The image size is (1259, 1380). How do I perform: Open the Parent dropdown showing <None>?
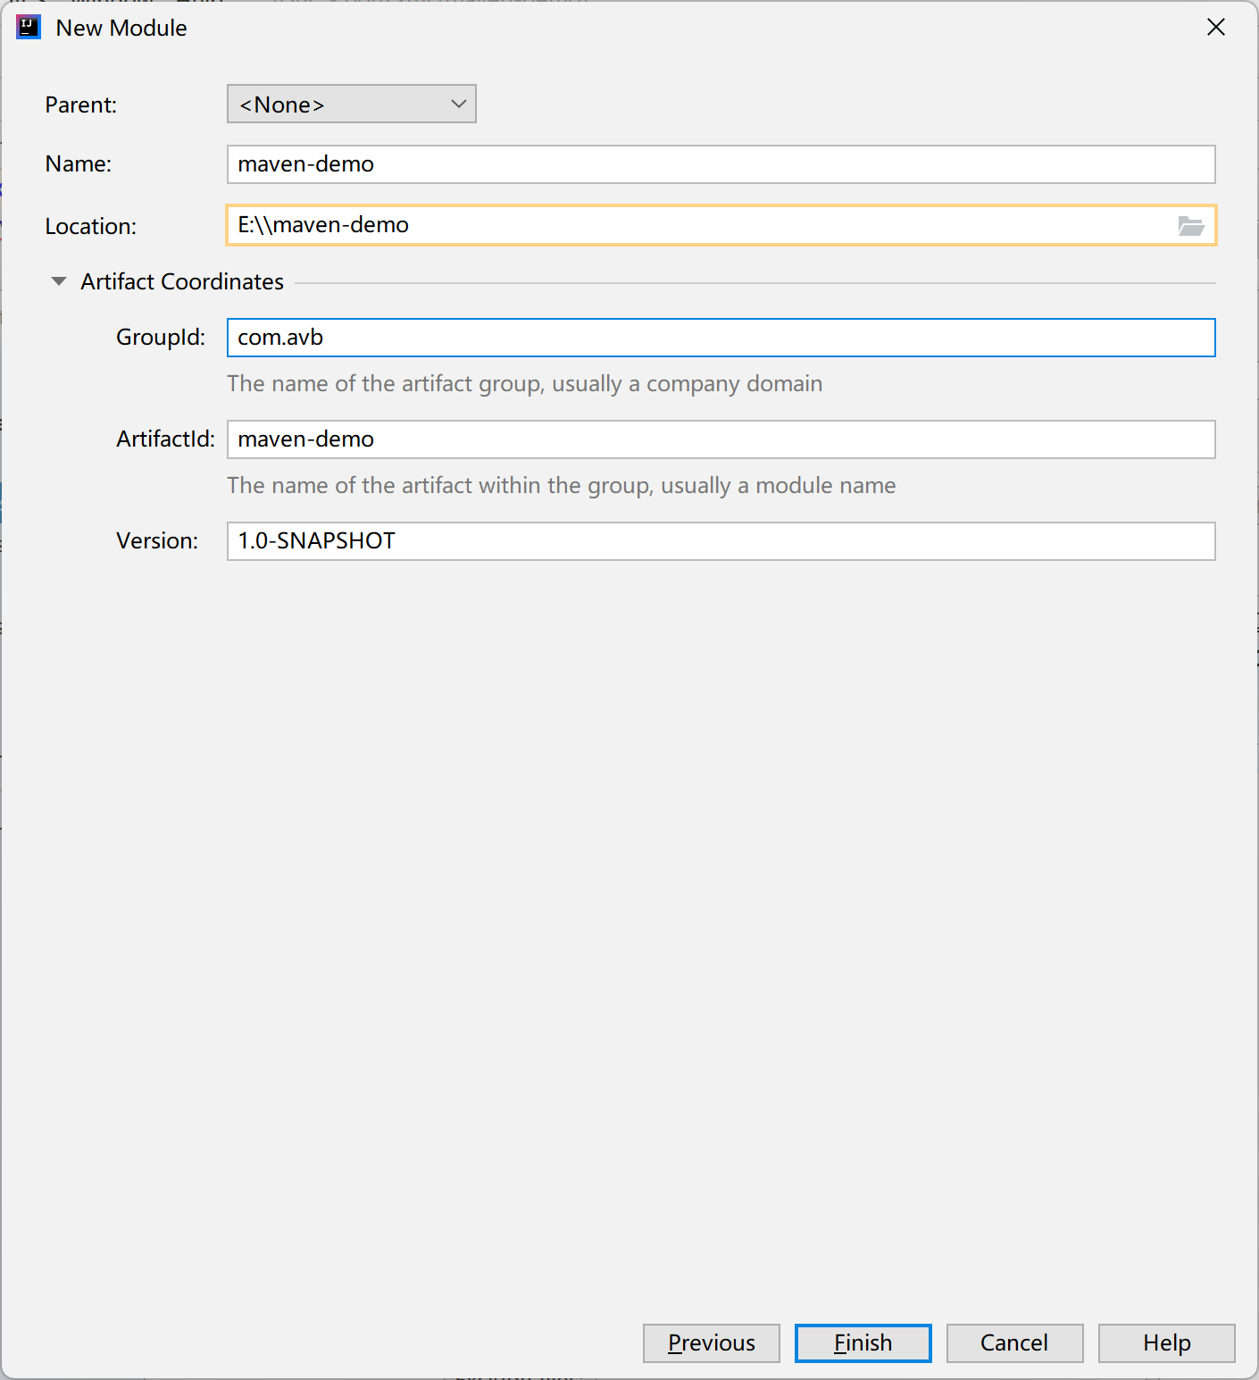(351, 105)
